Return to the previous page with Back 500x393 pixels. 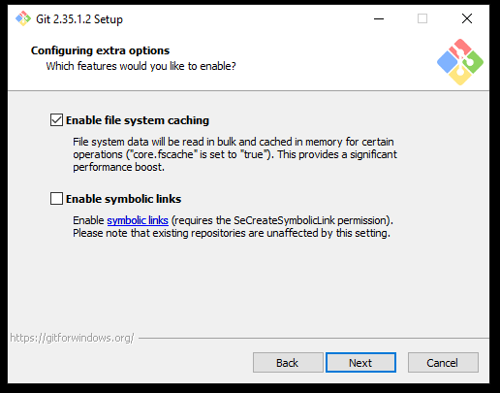288,363
